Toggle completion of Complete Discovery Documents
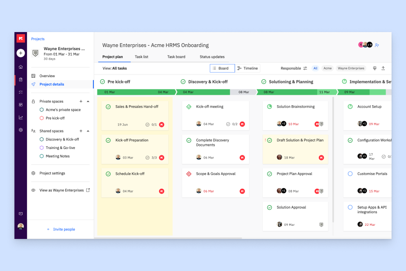 coord(189,140)
